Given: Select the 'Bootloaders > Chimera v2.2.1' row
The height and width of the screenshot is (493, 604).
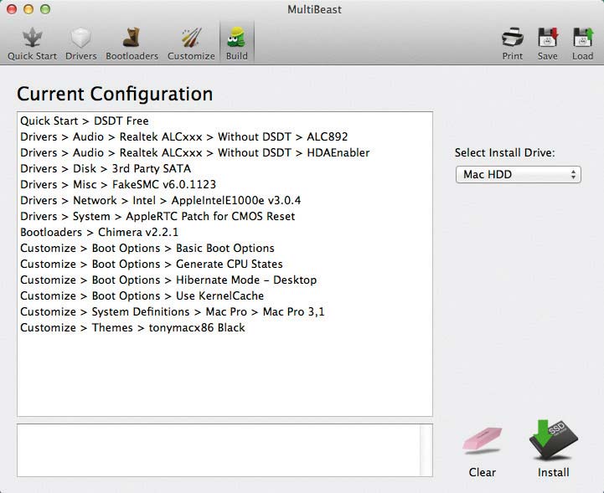Looking at the screenshot, I should (x=225, y=232).
